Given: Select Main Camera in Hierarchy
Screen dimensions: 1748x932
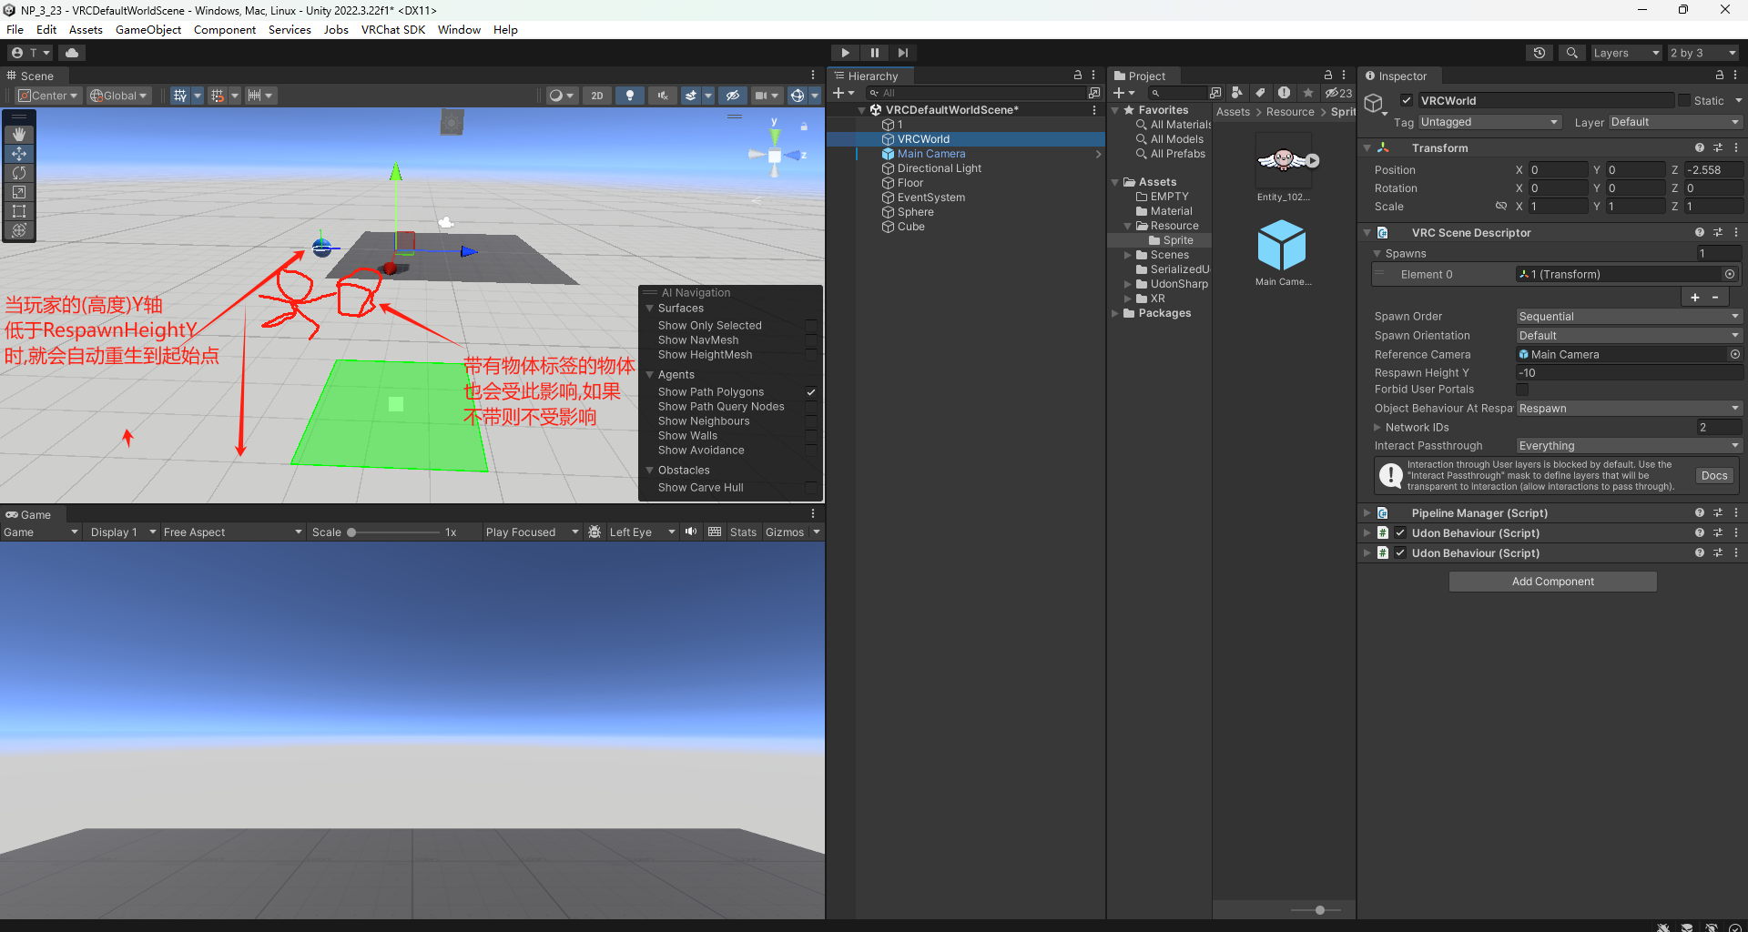Looking at the screenshot, I should coord(931,154).
